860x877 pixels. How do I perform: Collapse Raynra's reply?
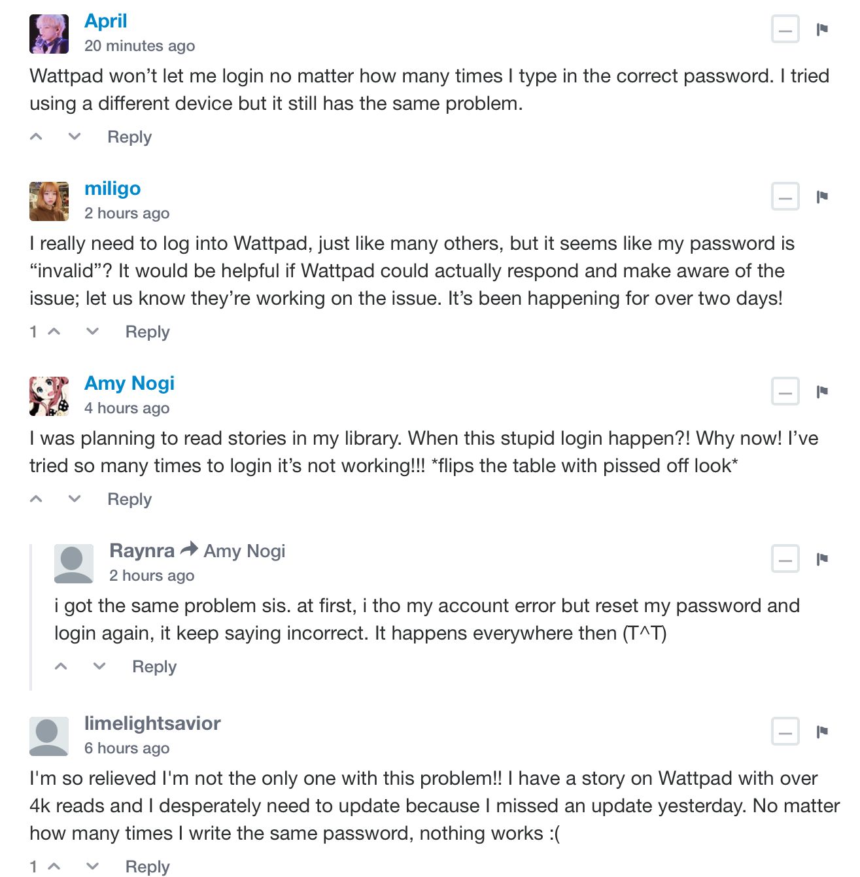pyautogui.click(x=785, y=559)
